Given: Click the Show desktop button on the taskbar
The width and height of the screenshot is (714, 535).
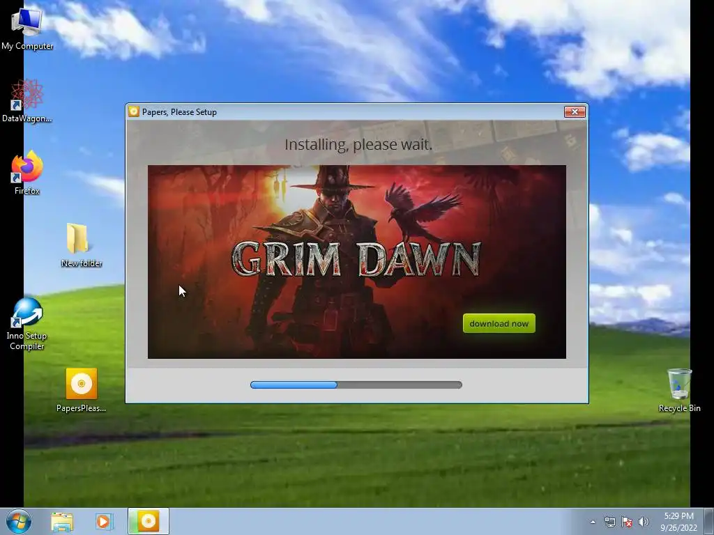Looking at the screenshot, I should [x=709, y=521].
